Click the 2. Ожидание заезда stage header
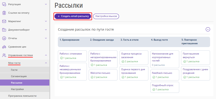Image resolution: width=216 pixels, height=99 pixels. pyautogui.click(x=102, y=40)
